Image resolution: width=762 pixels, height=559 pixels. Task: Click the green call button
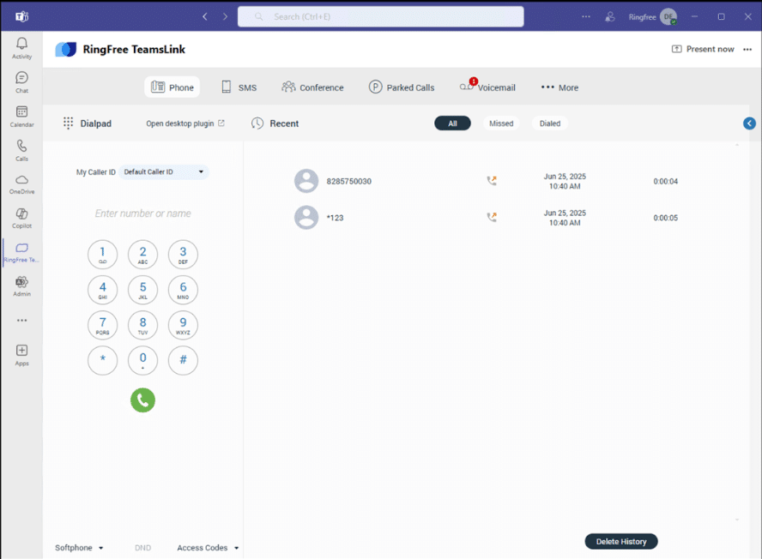pyautogui.click(x=142, y=400)
